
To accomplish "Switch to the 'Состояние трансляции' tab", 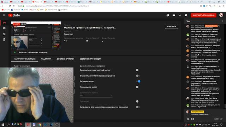I will point(90,59).
